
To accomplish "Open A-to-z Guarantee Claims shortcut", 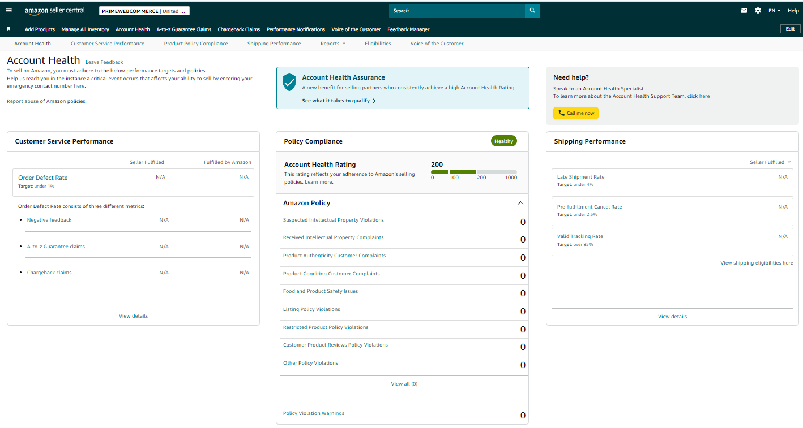I will [183, 29].
